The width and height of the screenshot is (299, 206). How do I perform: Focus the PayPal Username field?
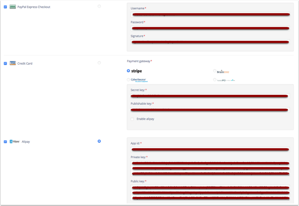210,14
